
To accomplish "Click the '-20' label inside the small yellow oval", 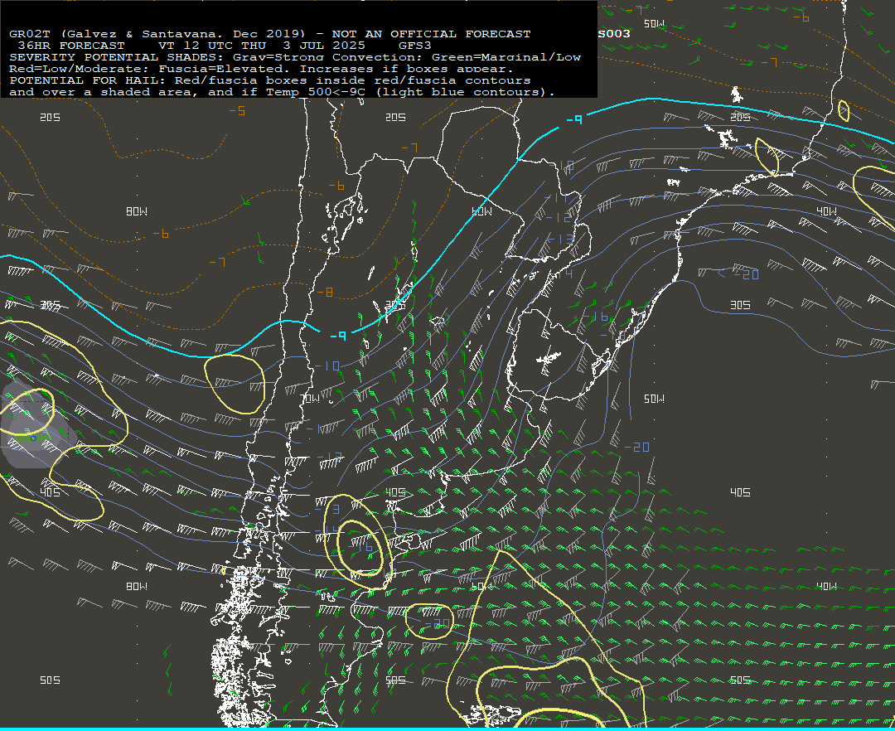I will pos(437,624).
